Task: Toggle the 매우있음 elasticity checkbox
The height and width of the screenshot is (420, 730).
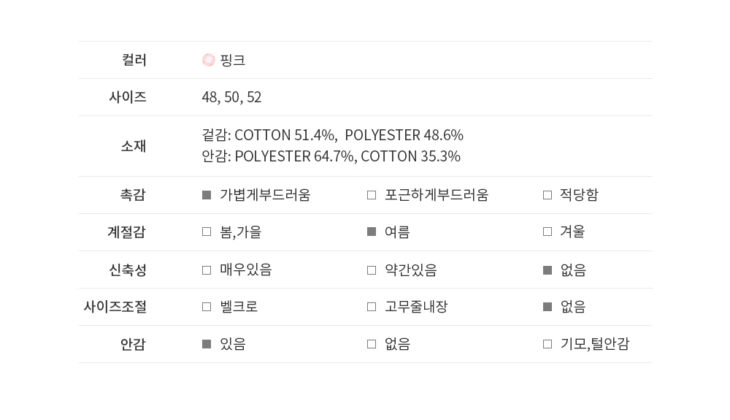Action: pyautogui.click(x=207, y=270)
